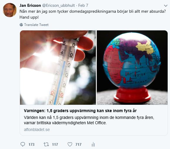Click the retweet arrows icon

point(46,144)
